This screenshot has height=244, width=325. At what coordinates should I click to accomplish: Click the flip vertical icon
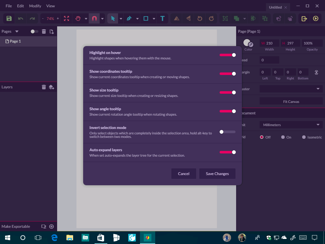pyautogui.click(x=188, y=18)
